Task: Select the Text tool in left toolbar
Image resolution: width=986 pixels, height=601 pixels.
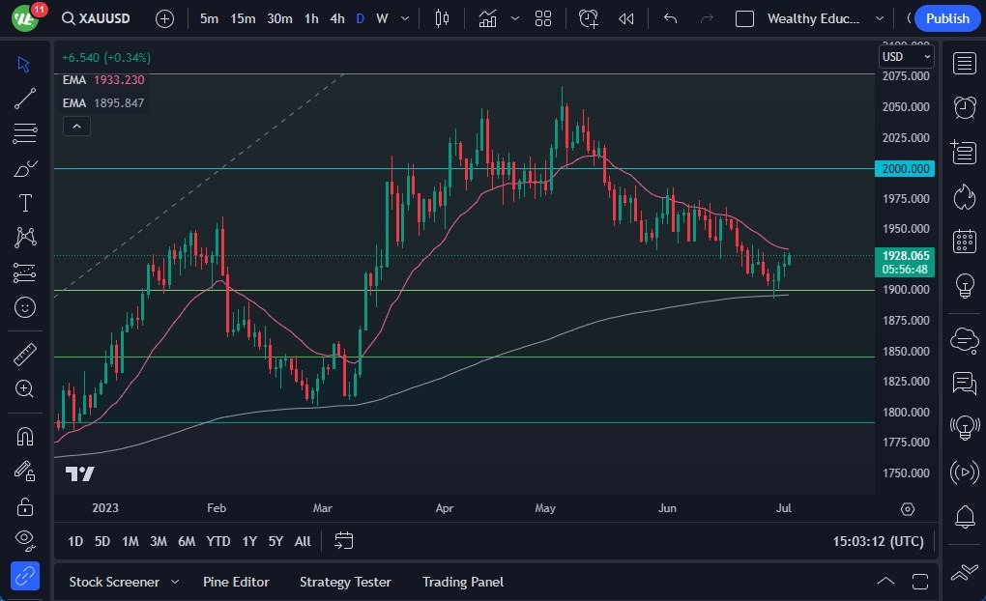Action: (25, 203)
